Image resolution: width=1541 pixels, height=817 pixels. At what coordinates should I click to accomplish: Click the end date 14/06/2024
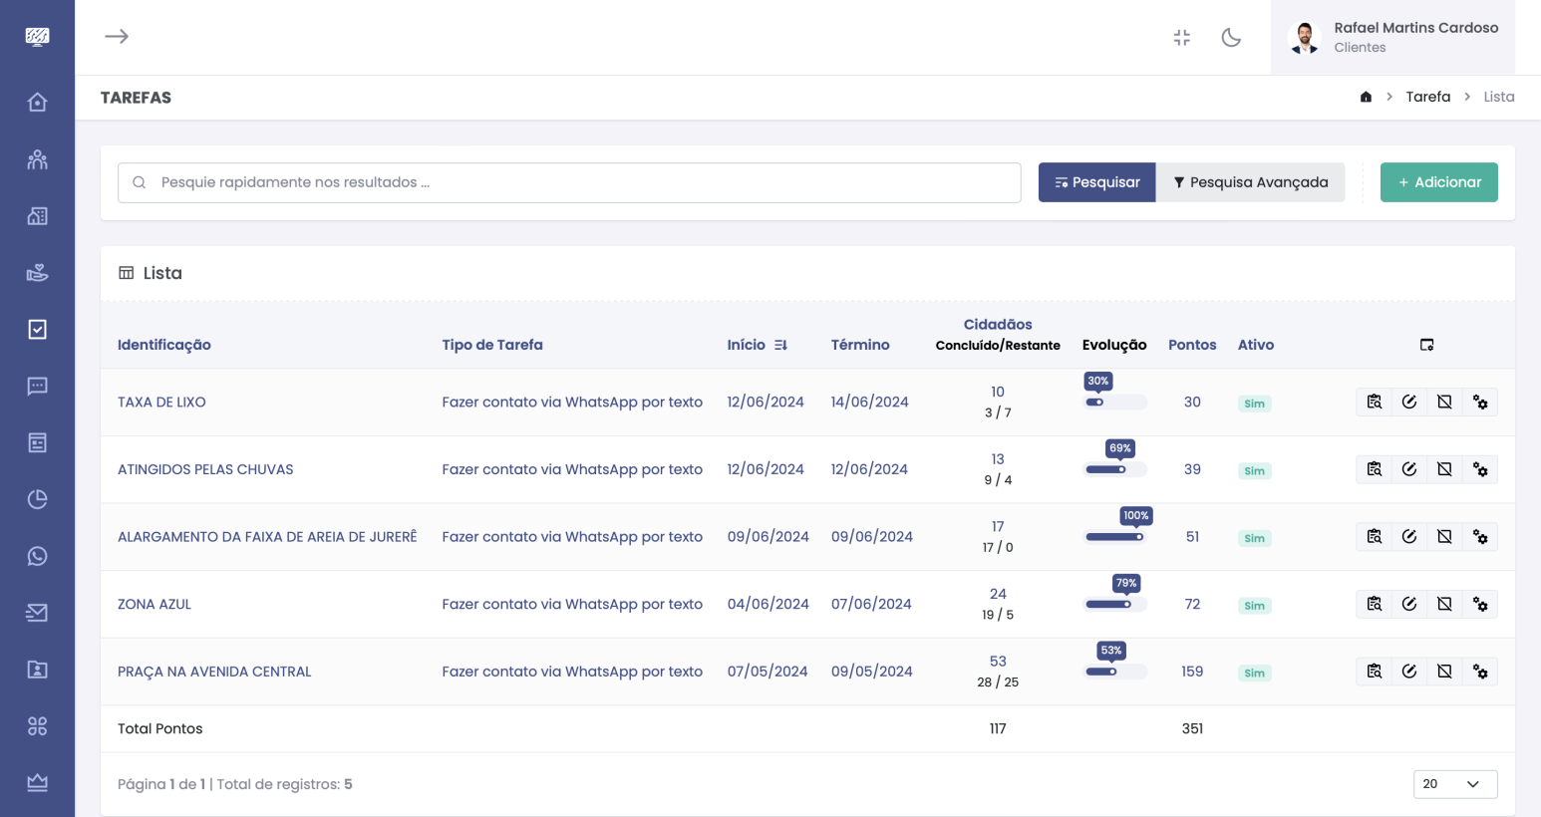(x=869, y=403)
